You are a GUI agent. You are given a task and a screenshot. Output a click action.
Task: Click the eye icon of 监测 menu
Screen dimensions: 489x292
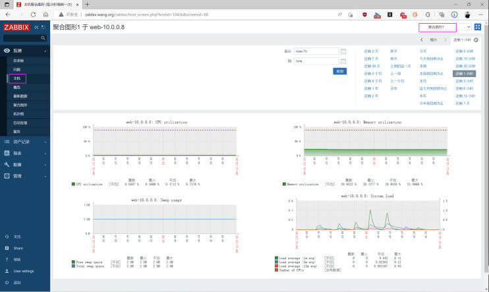[x=7, y=51]
